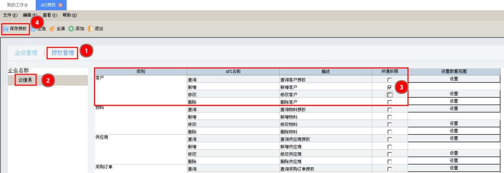
Task: Open 设置 for the 查询物料授权 row
Action: pyautogui.click(x=454, y=108)
